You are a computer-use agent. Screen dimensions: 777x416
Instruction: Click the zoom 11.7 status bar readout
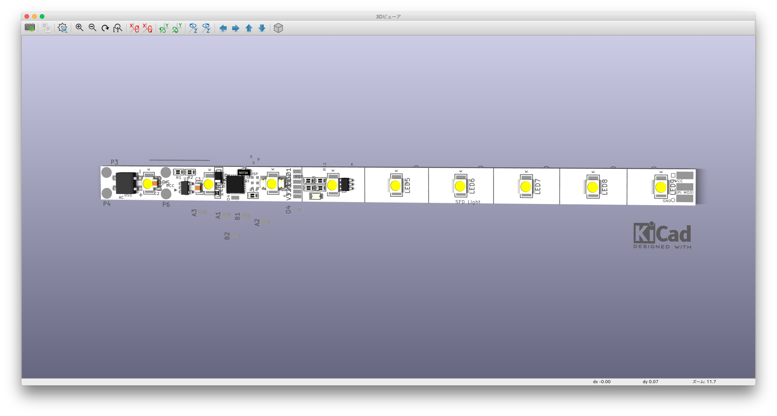pos(704,382)
